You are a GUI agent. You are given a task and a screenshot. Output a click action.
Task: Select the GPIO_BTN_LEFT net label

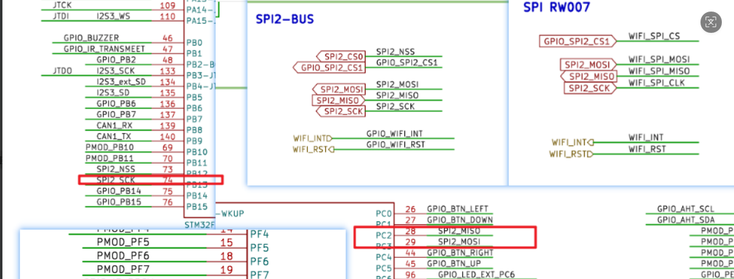[x=457, y=209]
